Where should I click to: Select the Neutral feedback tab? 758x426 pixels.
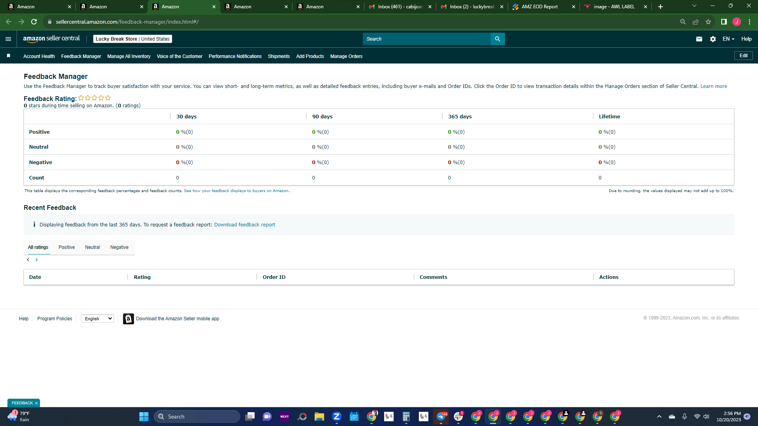92,247
